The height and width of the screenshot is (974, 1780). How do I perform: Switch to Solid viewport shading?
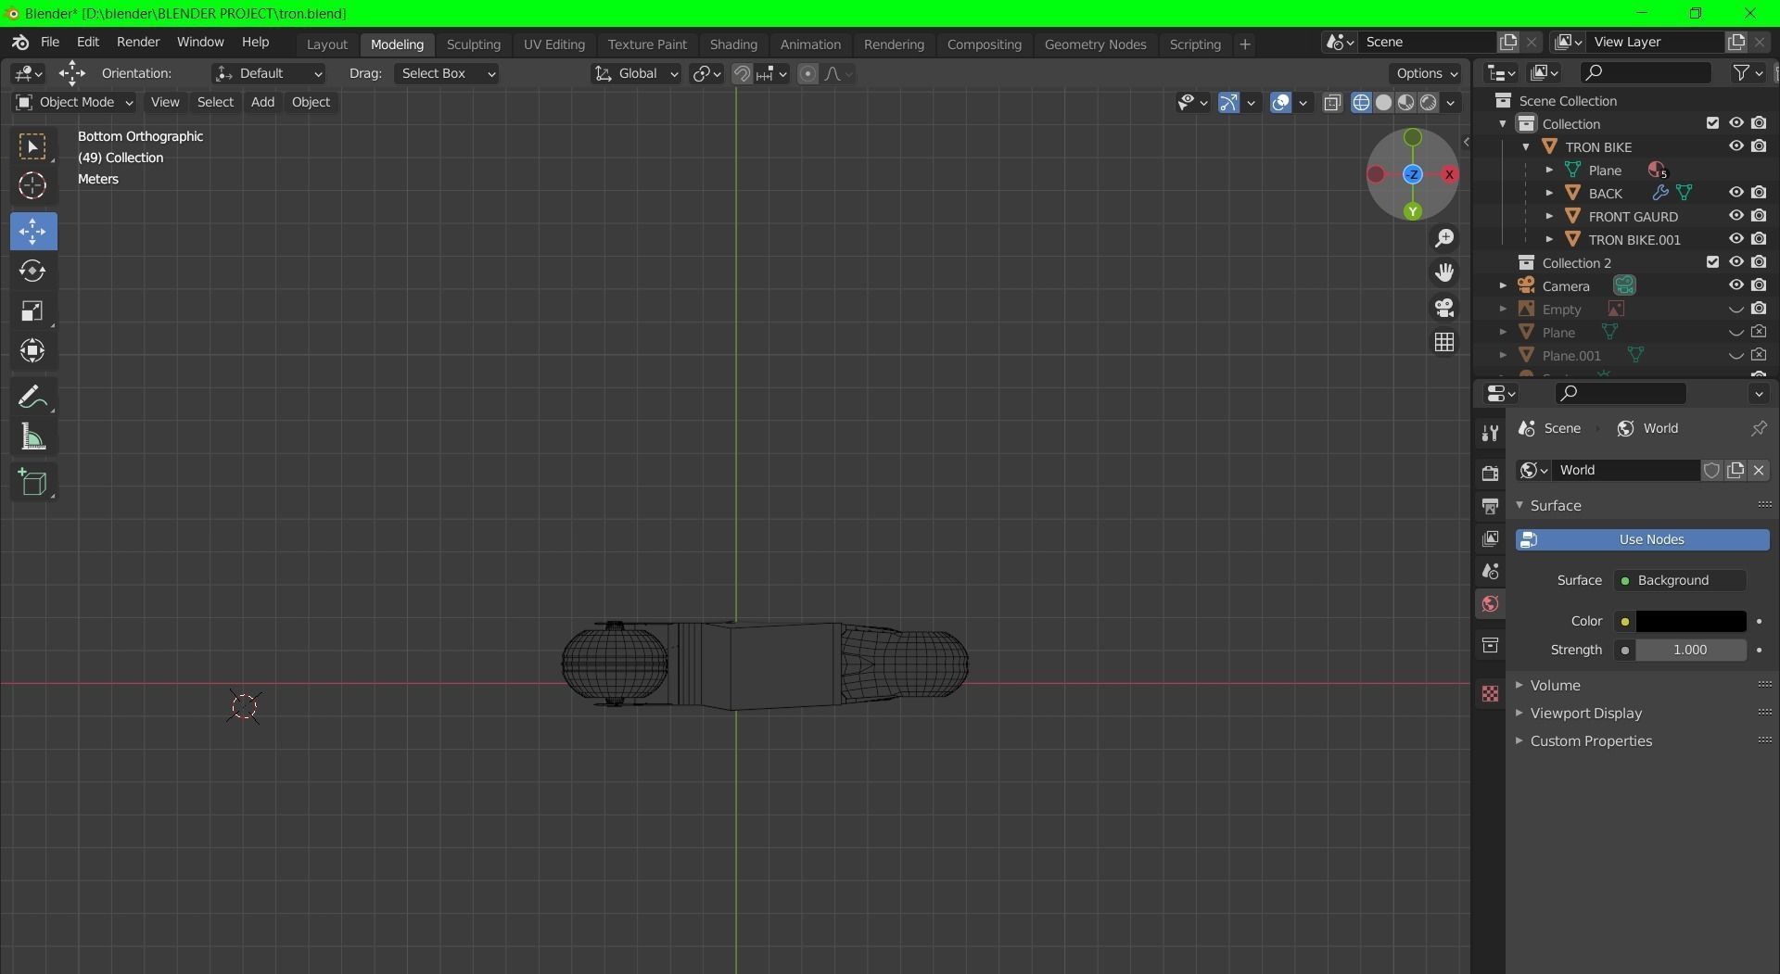[1384, 103]
